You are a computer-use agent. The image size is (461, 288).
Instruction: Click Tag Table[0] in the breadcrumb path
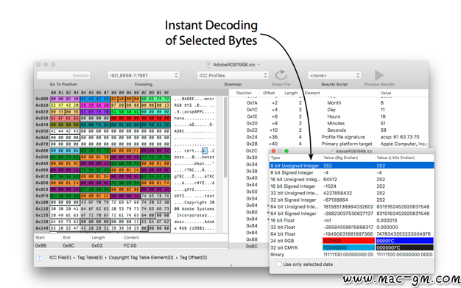[x=90, y=257]
